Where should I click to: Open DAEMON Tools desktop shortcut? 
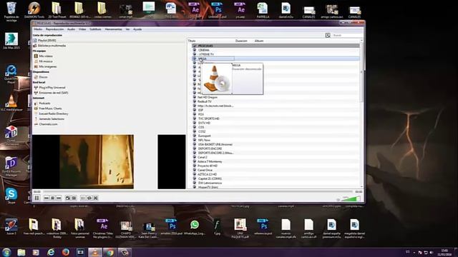click(x=34, y=11)
